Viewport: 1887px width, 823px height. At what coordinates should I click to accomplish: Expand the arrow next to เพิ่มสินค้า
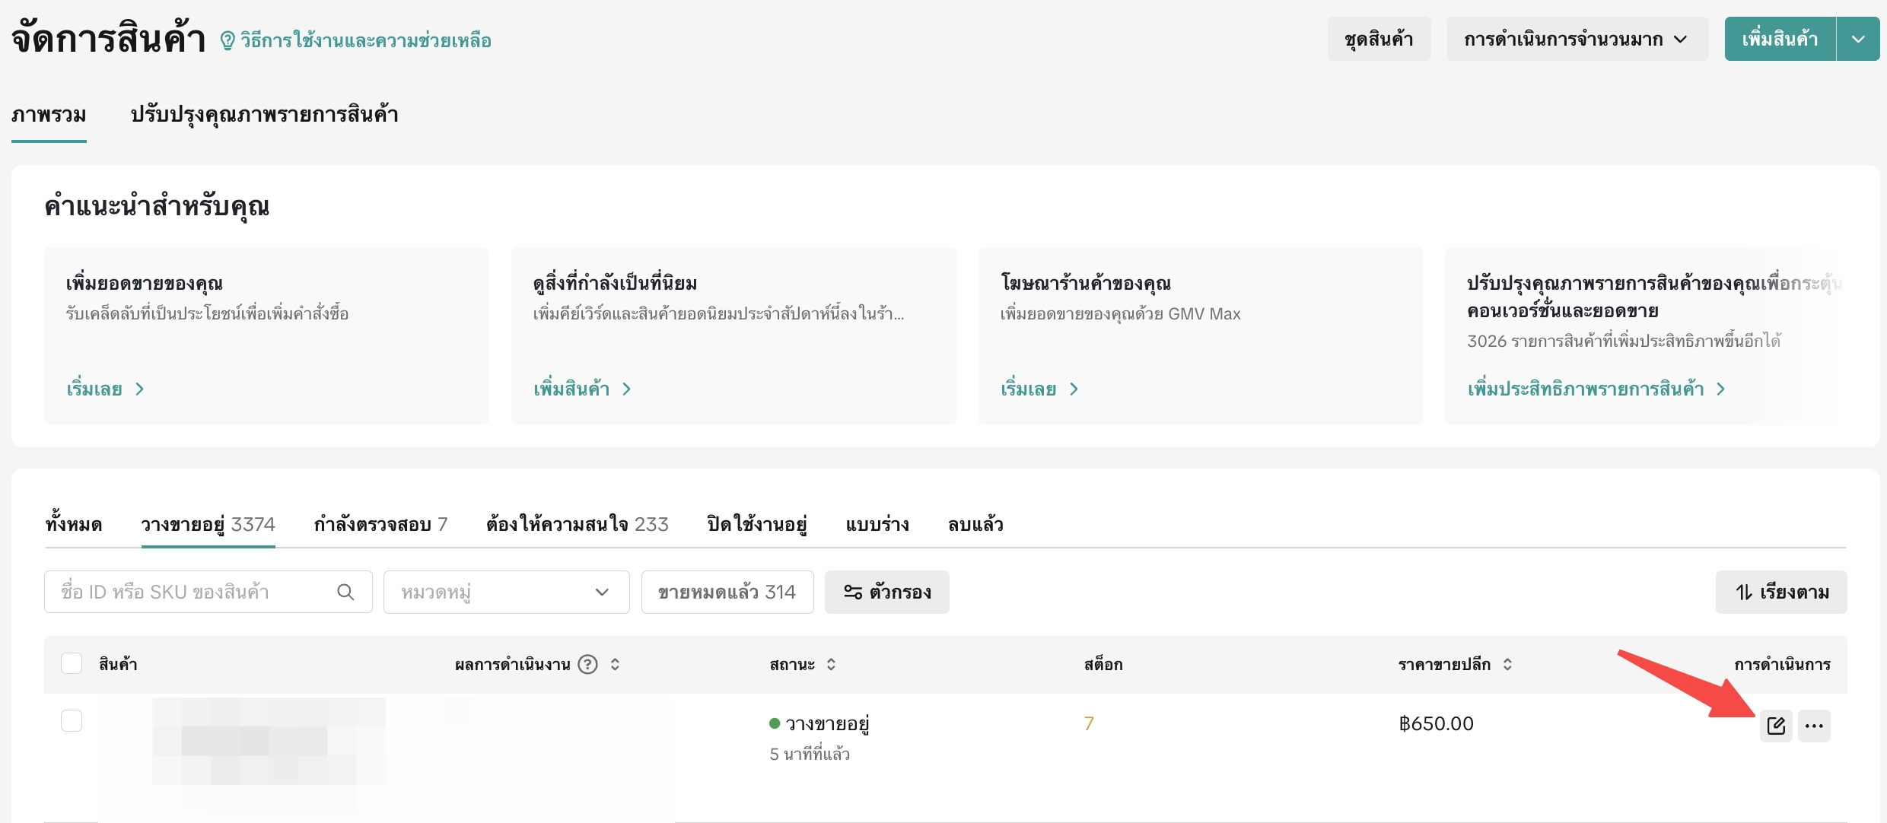(x=1858, y=39)
